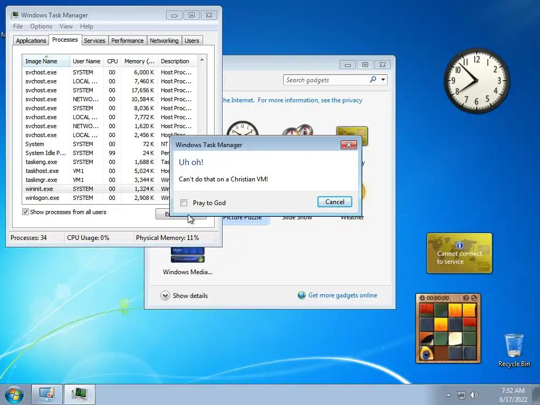Select the Currency gadget in the gallery
Screen dimensions: 540x405
click(352, 135)
